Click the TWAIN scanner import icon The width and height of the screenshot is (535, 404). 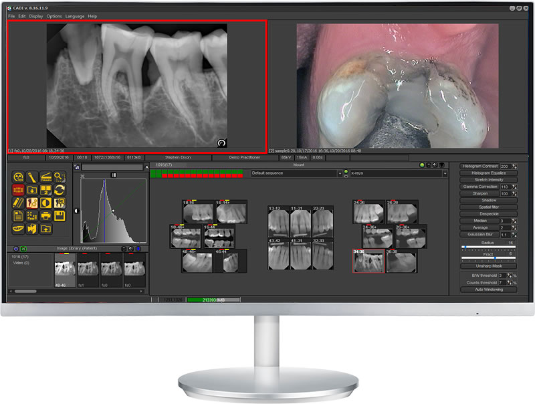point(46,177)
